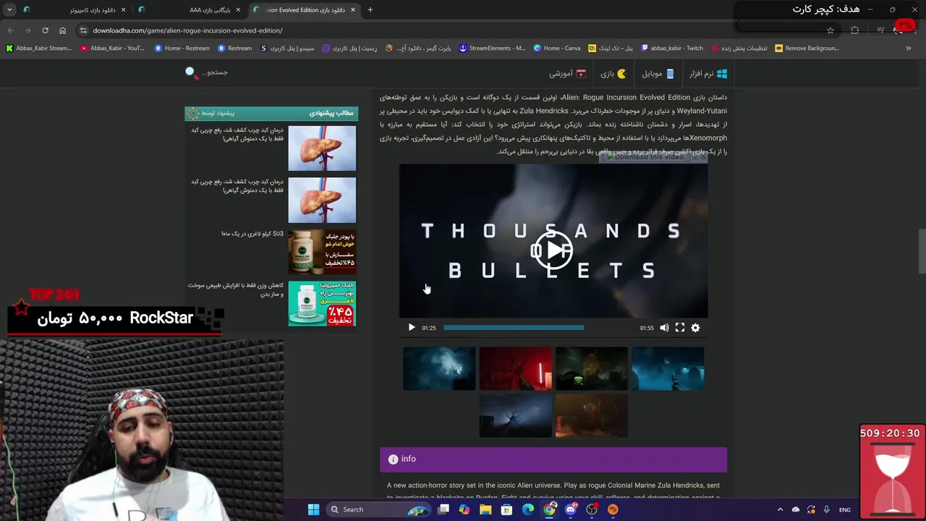This screenshot has height=521, width=926.
Task: Open the red corridor screenshot thumbnail
Action: tap(515, 368)
